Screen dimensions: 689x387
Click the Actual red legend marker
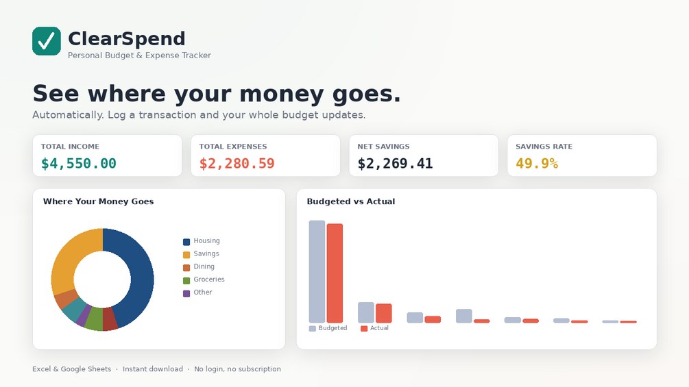pos(364,329)
